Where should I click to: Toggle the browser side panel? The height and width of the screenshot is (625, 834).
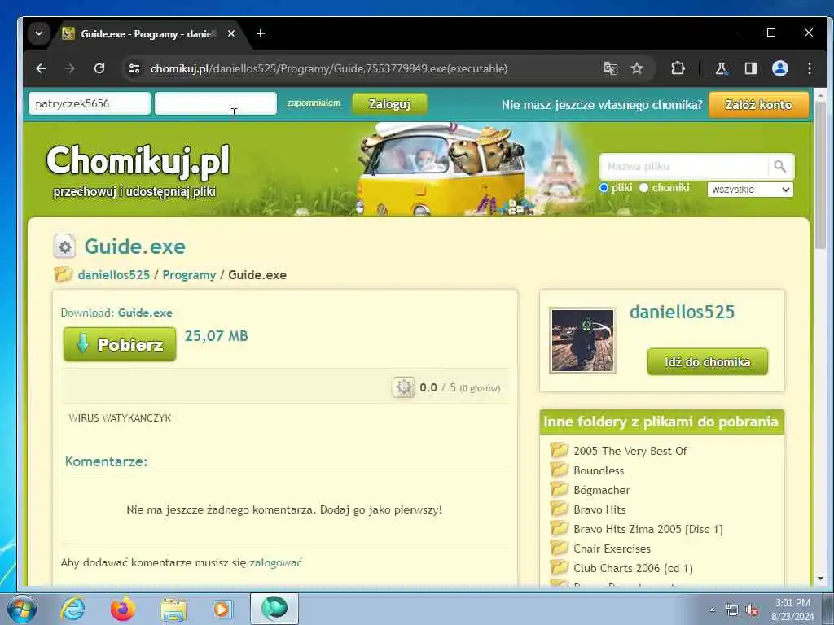[750, 68]
